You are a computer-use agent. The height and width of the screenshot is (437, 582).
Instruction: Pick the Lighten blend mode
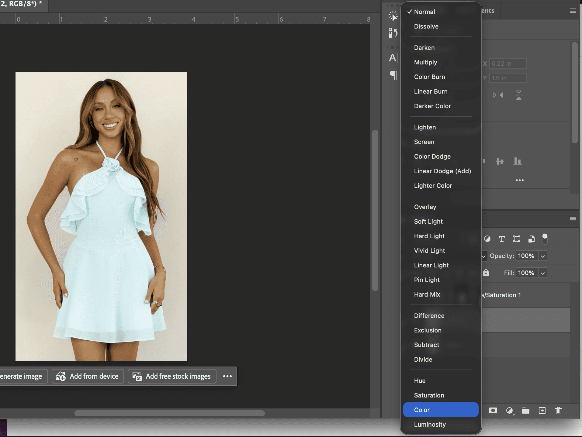(441, 127)
